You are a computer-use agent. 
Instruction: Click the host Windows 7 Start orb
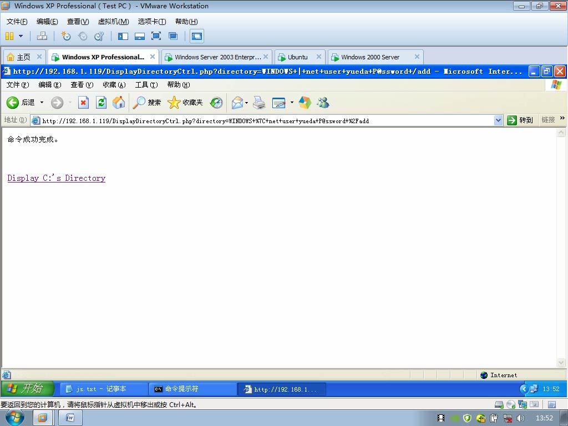point(15,418)
